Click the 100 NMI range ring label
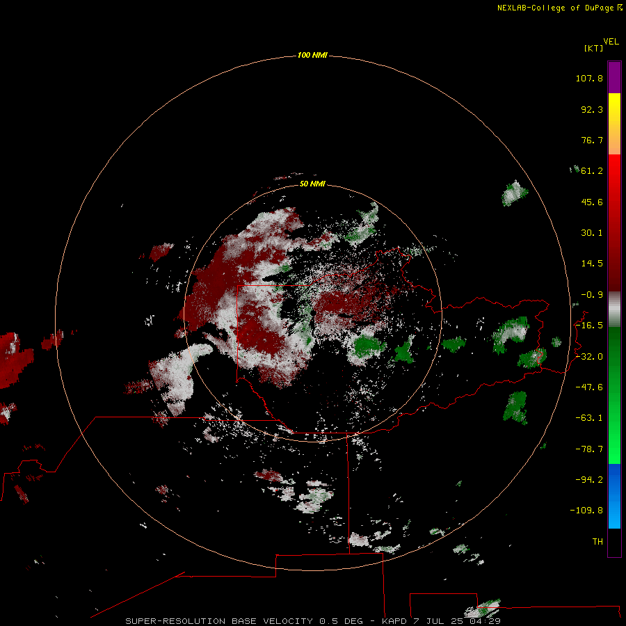 click(312, 55)
